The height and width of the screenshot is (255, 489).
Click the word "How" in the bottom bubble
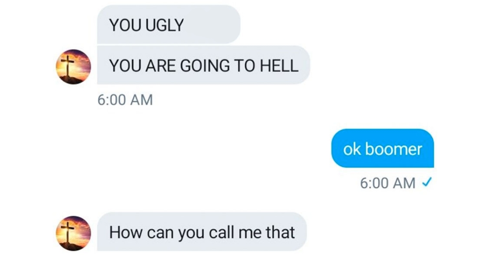click(x=123, y=232)
